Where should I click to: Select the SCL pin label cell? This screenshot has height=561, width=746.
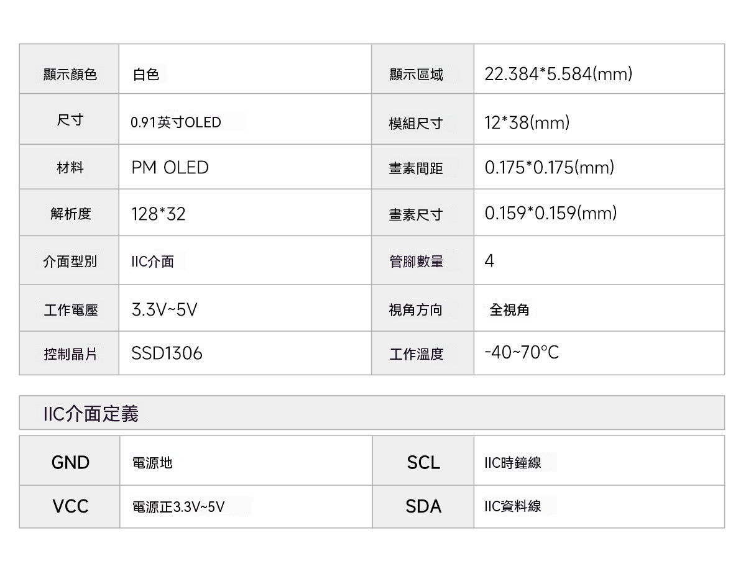423,460
